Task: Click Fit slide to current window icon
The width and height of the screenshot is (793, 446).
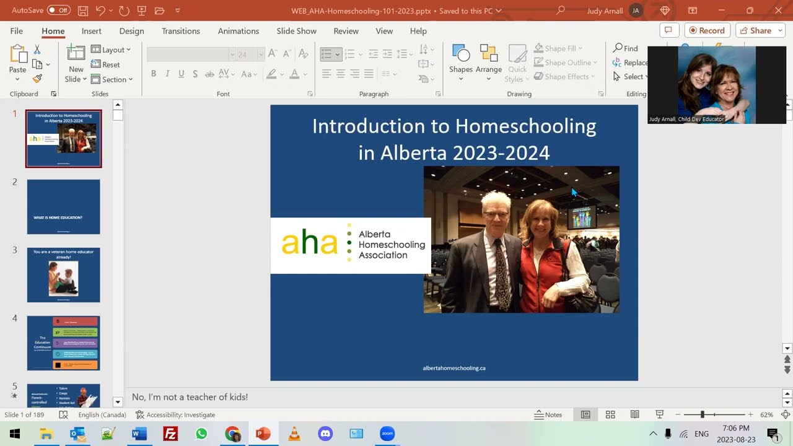Action: (x=786, y=414)
